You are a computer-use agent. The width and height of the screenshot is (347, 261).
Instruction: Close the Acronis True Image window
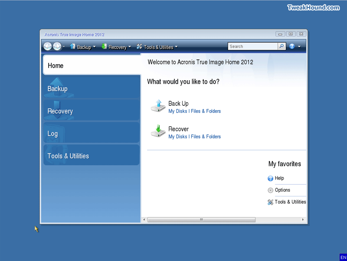click(x=301, y=34)
